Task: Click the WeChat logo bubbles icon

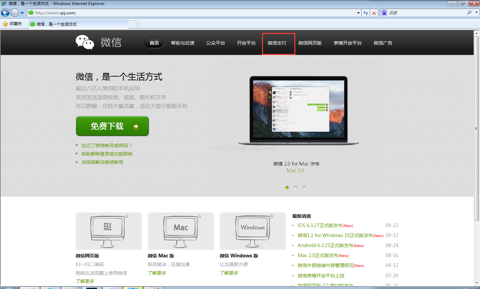Action: [x=85, y=42]
